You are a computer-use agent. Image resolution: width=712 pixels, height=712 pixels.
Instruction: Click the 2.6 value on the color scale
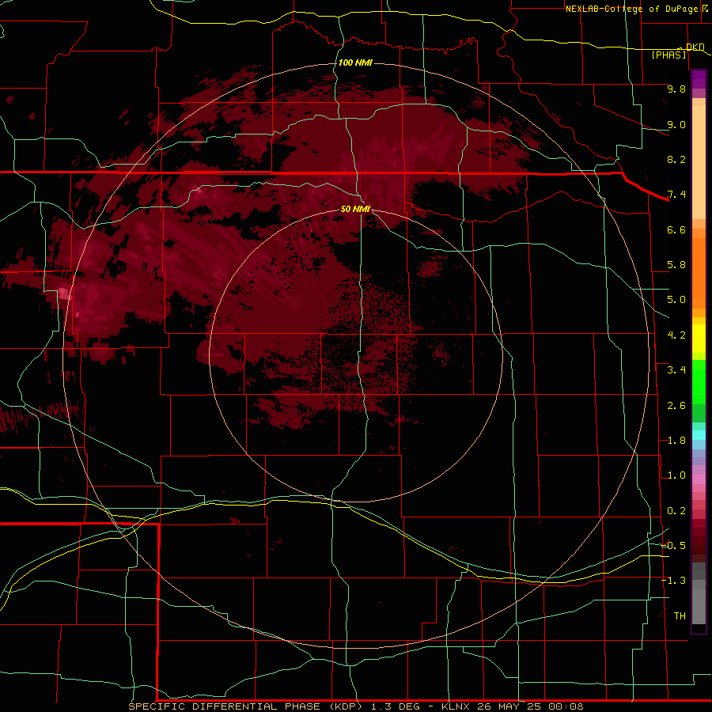pos(676,406)
